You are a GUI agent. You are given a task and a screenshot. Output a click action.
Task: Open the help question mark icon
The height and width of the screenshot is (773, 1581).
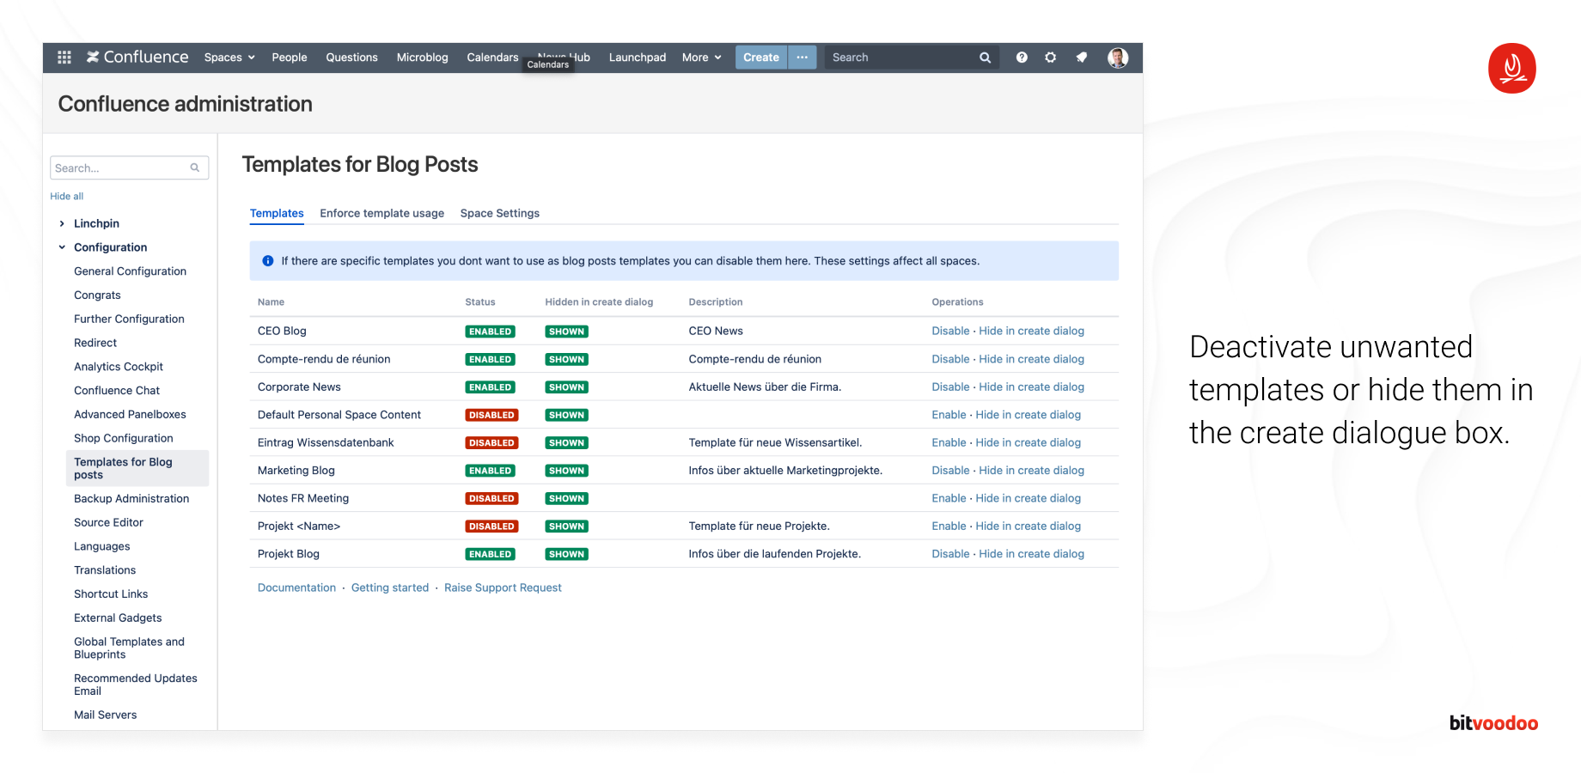[x=1022, y=58]
